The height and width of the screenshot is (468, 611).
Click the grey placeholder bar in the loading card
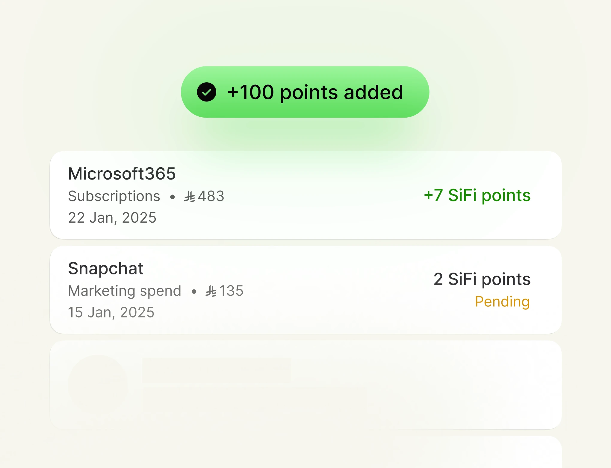217,370
